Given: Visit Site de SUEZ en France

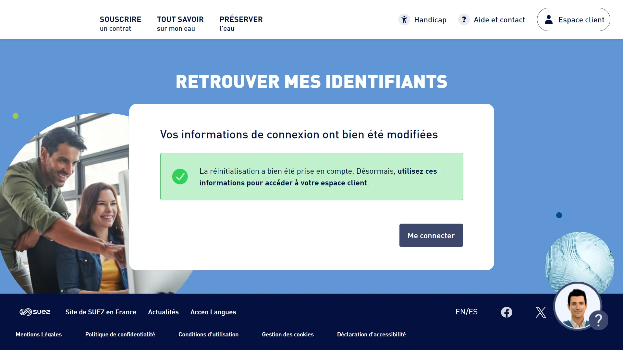Looking at the screenshot, I should pyautogui.click(x=101, y=312).
